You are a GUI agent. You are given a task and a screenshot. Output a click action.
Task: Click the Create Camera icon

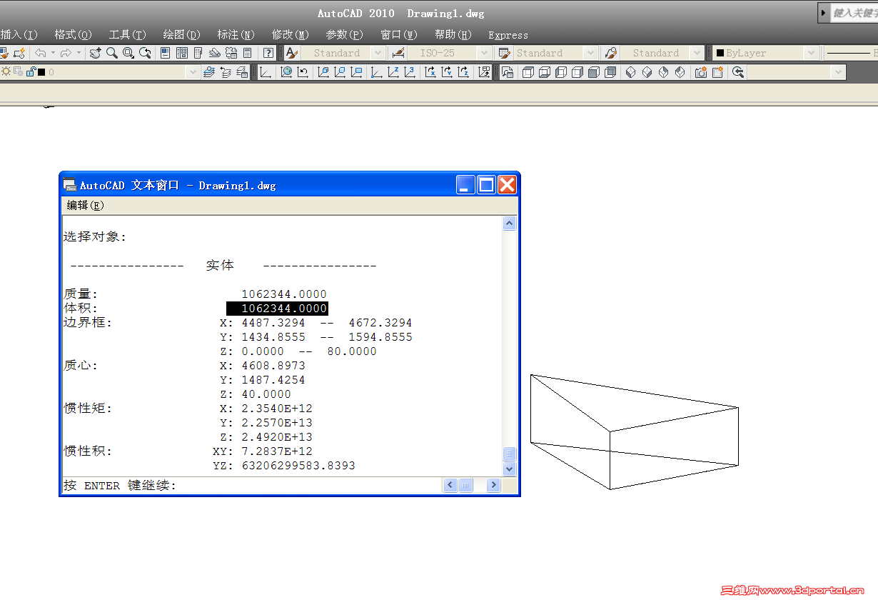701,72
